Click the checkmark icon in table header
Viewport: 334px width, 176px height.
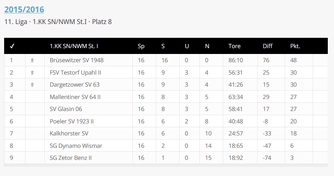point(12,46)
